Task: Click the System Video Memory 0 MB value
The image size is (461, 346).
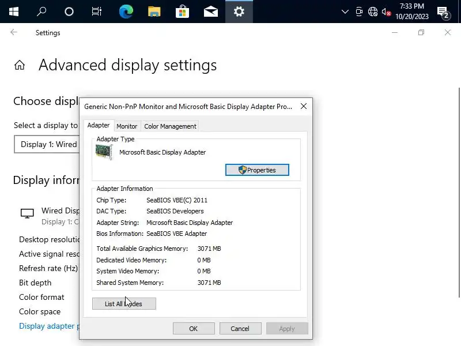Action: (204, 271)
